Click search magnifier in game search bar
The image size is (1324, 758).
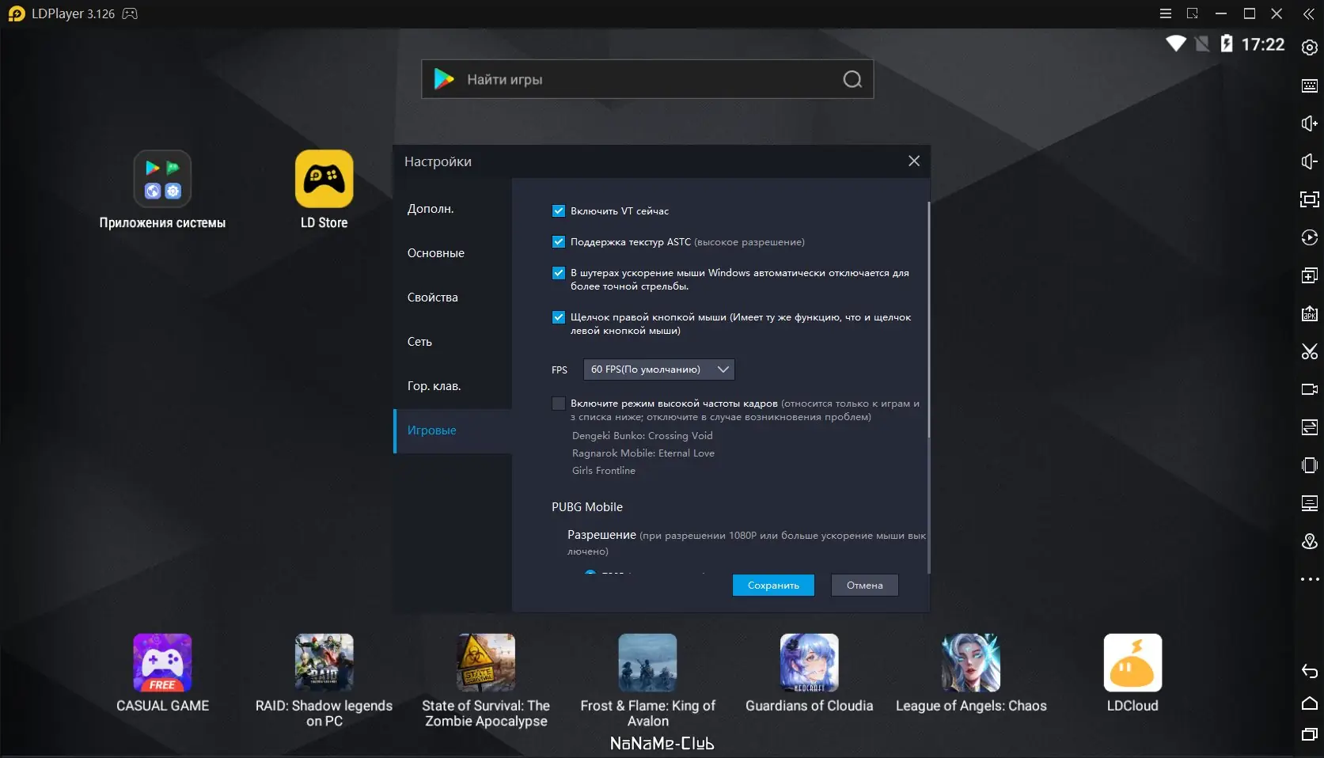(852, 79)
